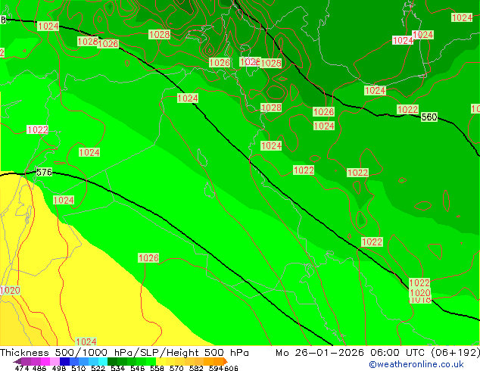
Task: Click the orange right arrow tip of legend
Action: [x=226, y=361]
